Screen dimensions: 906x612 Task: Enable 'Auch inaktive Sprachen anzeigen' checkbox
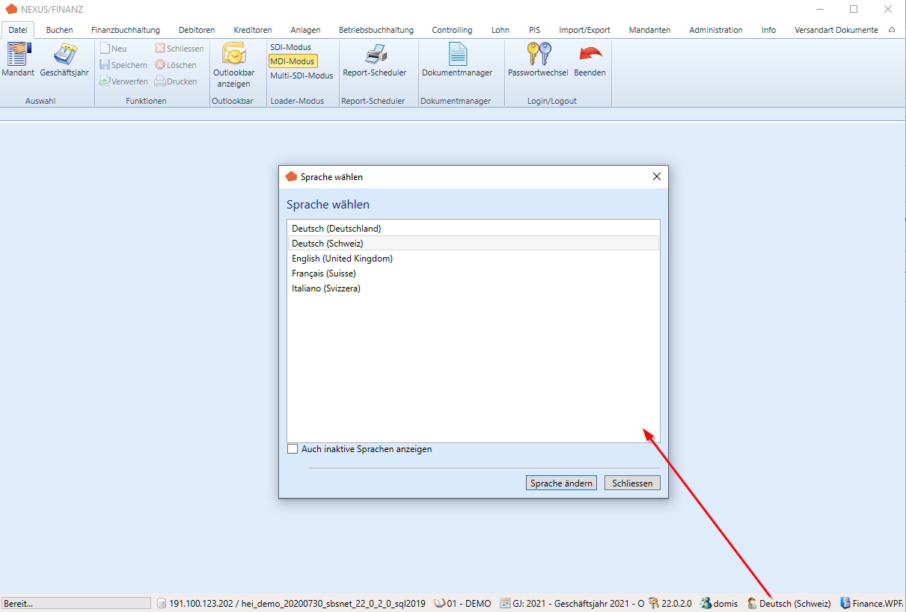pyautogui.click(x=293, y=449)
